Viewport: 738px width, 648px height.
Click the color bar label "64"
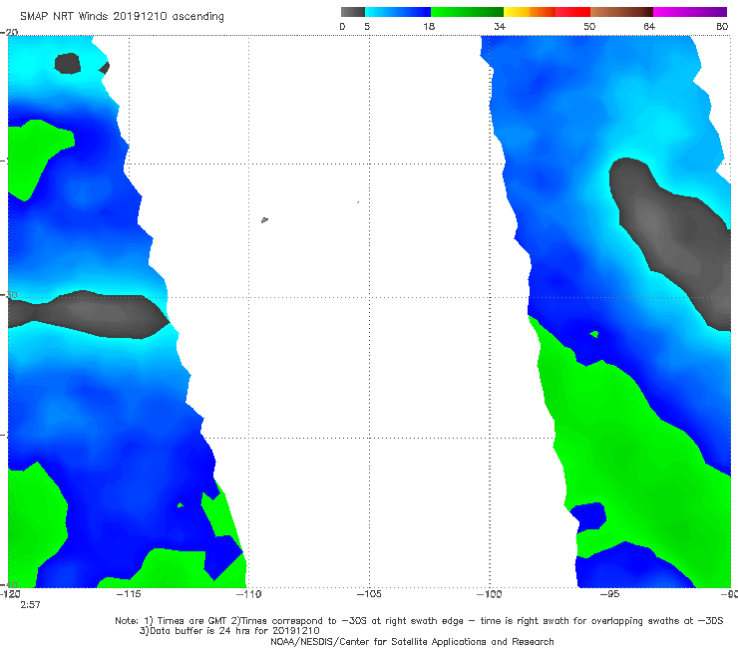point(649,26)
